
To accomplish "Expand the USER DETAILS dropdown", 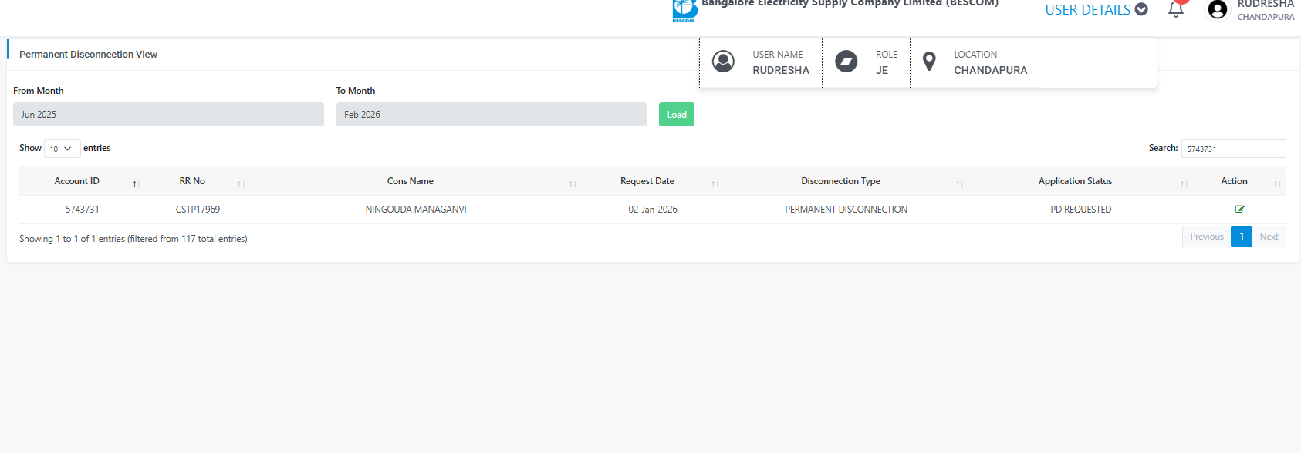I will [x=1097, y=10].
